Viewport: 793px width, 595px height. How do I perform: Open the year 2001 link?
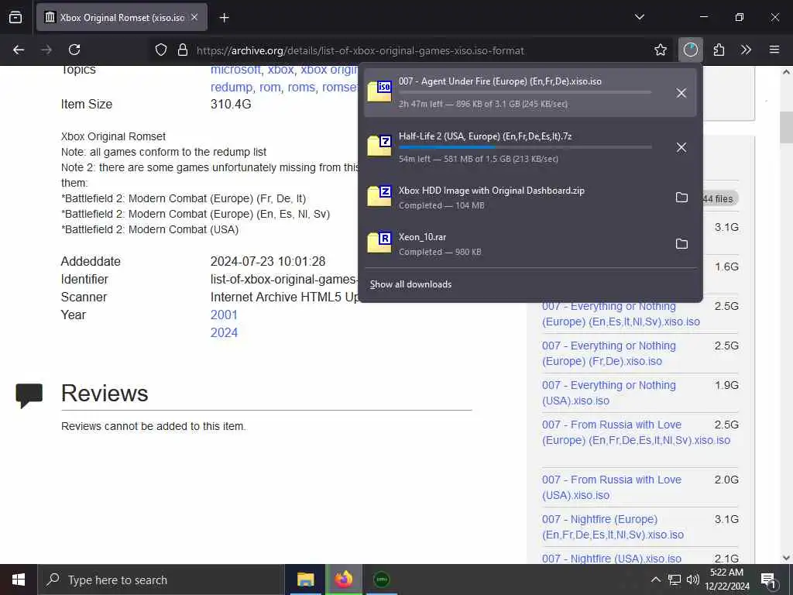(224, 315)
